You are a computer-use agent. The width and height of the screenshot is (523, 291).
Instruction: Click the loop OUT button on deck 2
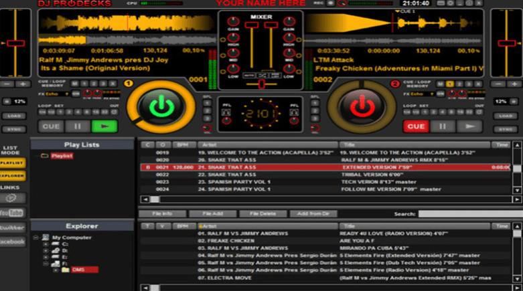point(479,112)
